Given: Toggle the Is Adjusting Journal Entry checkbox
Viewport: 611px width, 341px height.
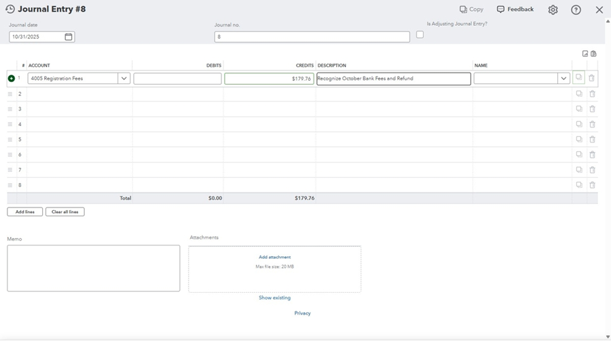Looking at the screenshot, I should [x=420, y=35].
